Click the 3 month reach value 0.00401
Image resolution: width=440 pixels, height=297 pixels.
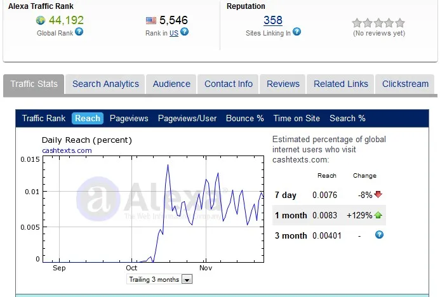pyautogui.click(x=326, y=235)
